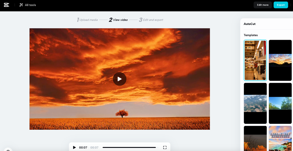The image size is (293, 151).
Task: Select the bare tree orange sky template
Action: [255, 138]
